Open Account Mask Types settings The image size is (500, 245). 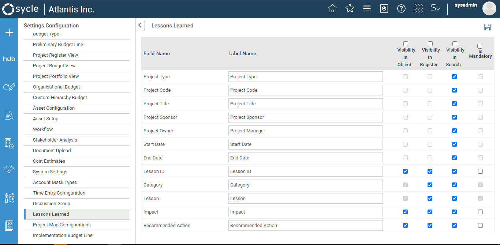click(77, 182)
